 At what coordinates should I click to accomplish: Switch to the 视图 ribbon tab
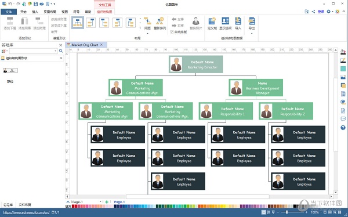[x=64, y=12]
